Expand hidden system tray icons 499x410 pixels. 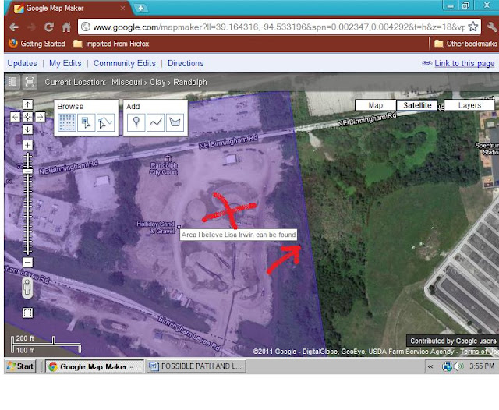coord(430,366)
